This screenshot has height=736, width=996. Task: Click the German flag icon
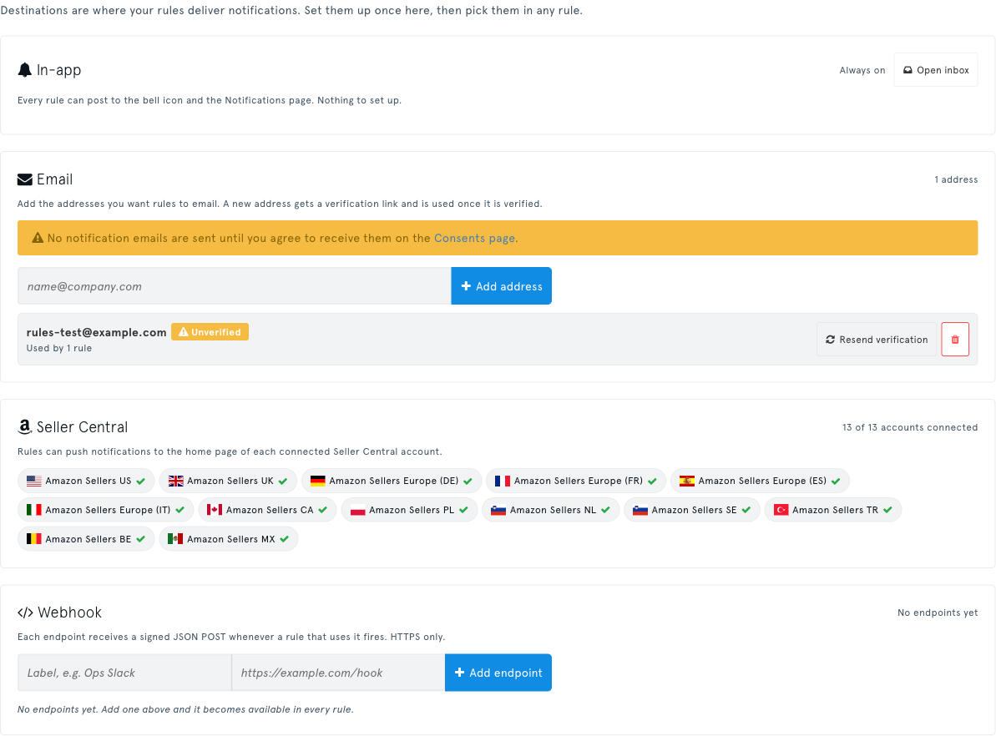[x=317, y=481]
